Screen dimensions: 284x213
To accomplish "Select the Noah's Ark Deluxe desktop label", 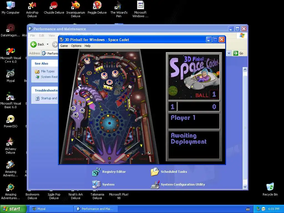I will tap(75, 196).
